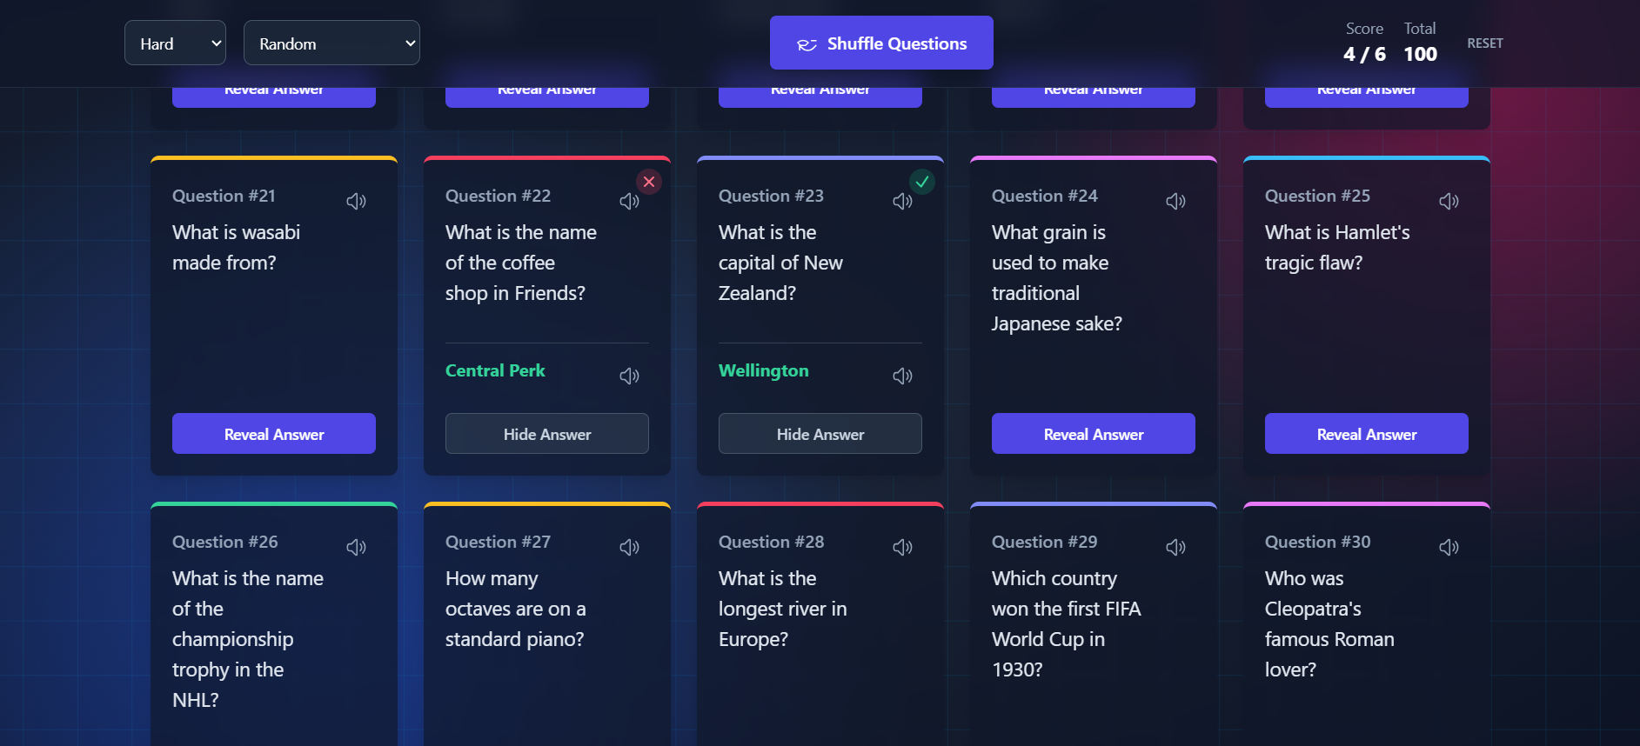Play audio for Hamlet's tragic flaw question
The width and height of the screenshot is (1640, 746).
point(1449,202)
